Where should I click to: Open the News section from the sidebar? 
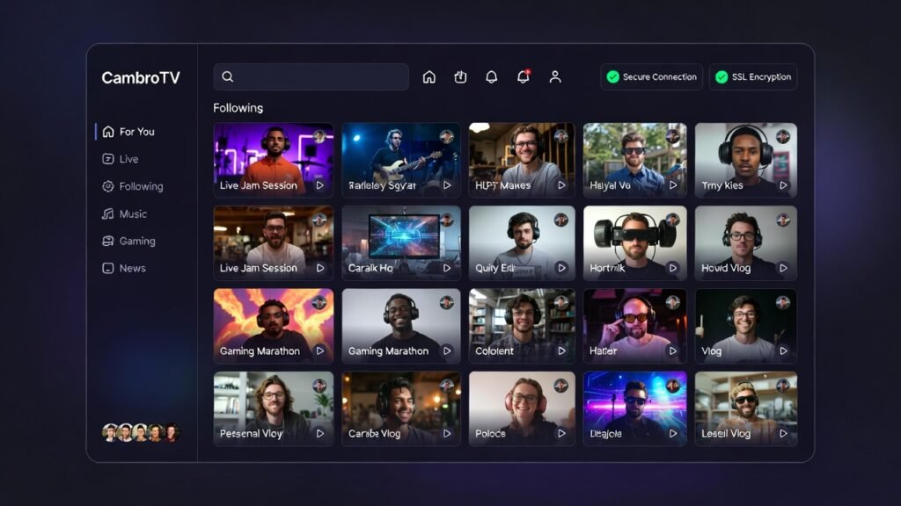click(134, 268)
